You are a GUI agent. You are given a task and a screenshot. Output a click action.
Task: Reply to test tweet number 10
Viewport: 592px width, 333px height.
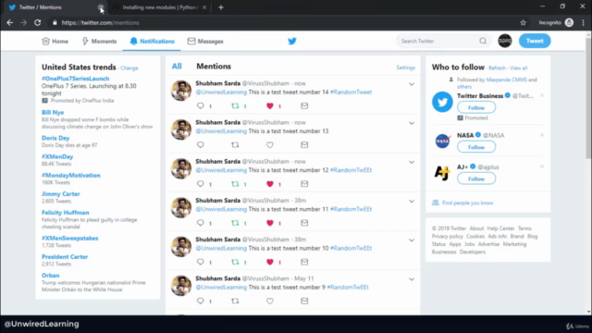pyautogui.click(x=201, y=262)
